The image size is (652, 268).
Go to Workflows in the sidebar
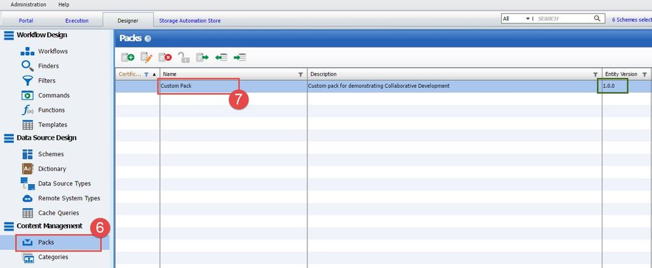tap(53, 51)
